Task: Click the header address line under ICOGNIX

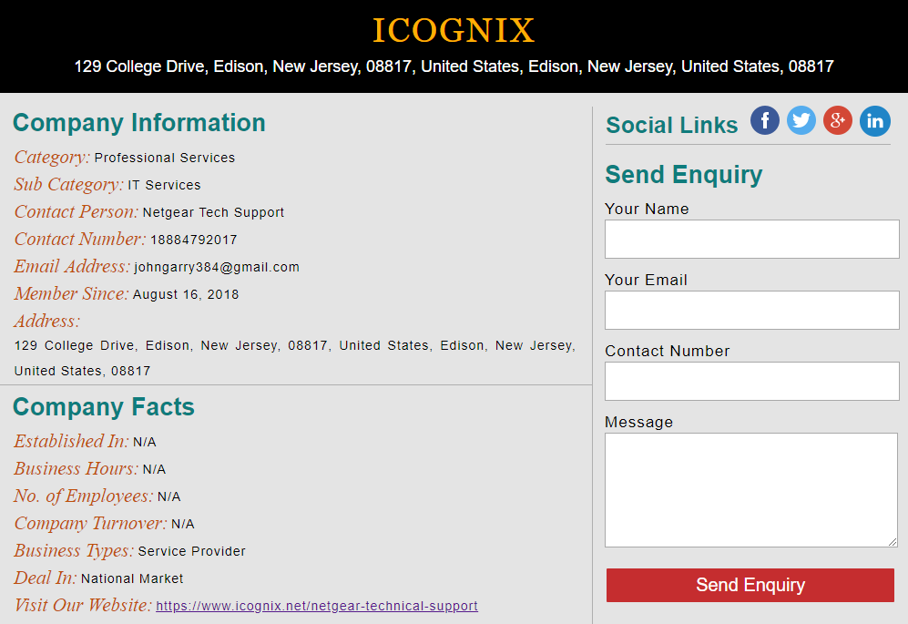Action: (x=454, y=66)
